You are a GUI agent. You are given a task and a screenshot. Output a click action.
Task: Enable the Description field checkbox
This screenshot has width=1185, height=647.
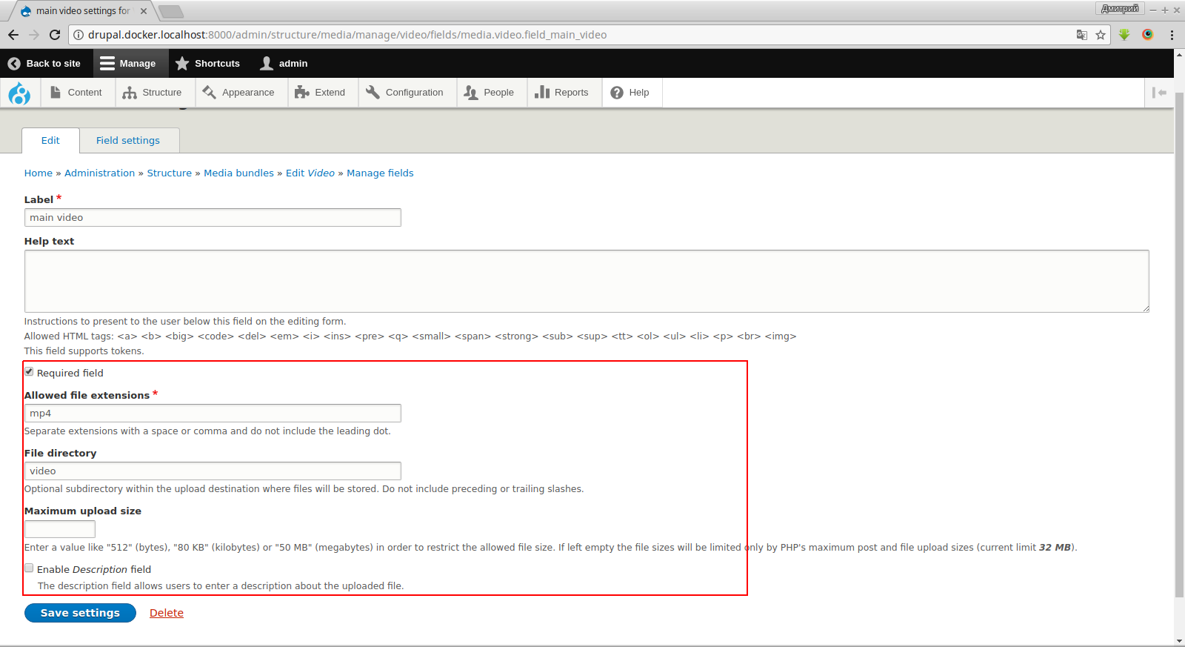[29, 568]
